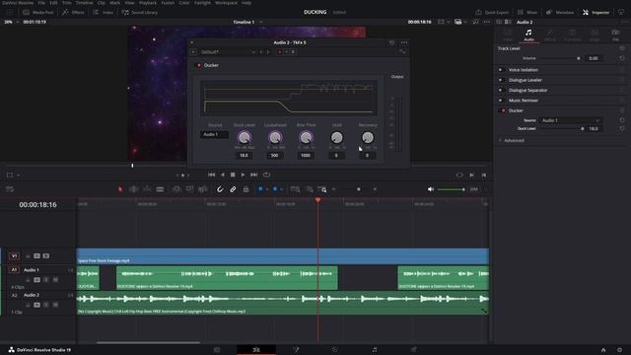Open flag color dropdown arrow
This screenshot has height=355, width=631.
click(x=267, y=189)
